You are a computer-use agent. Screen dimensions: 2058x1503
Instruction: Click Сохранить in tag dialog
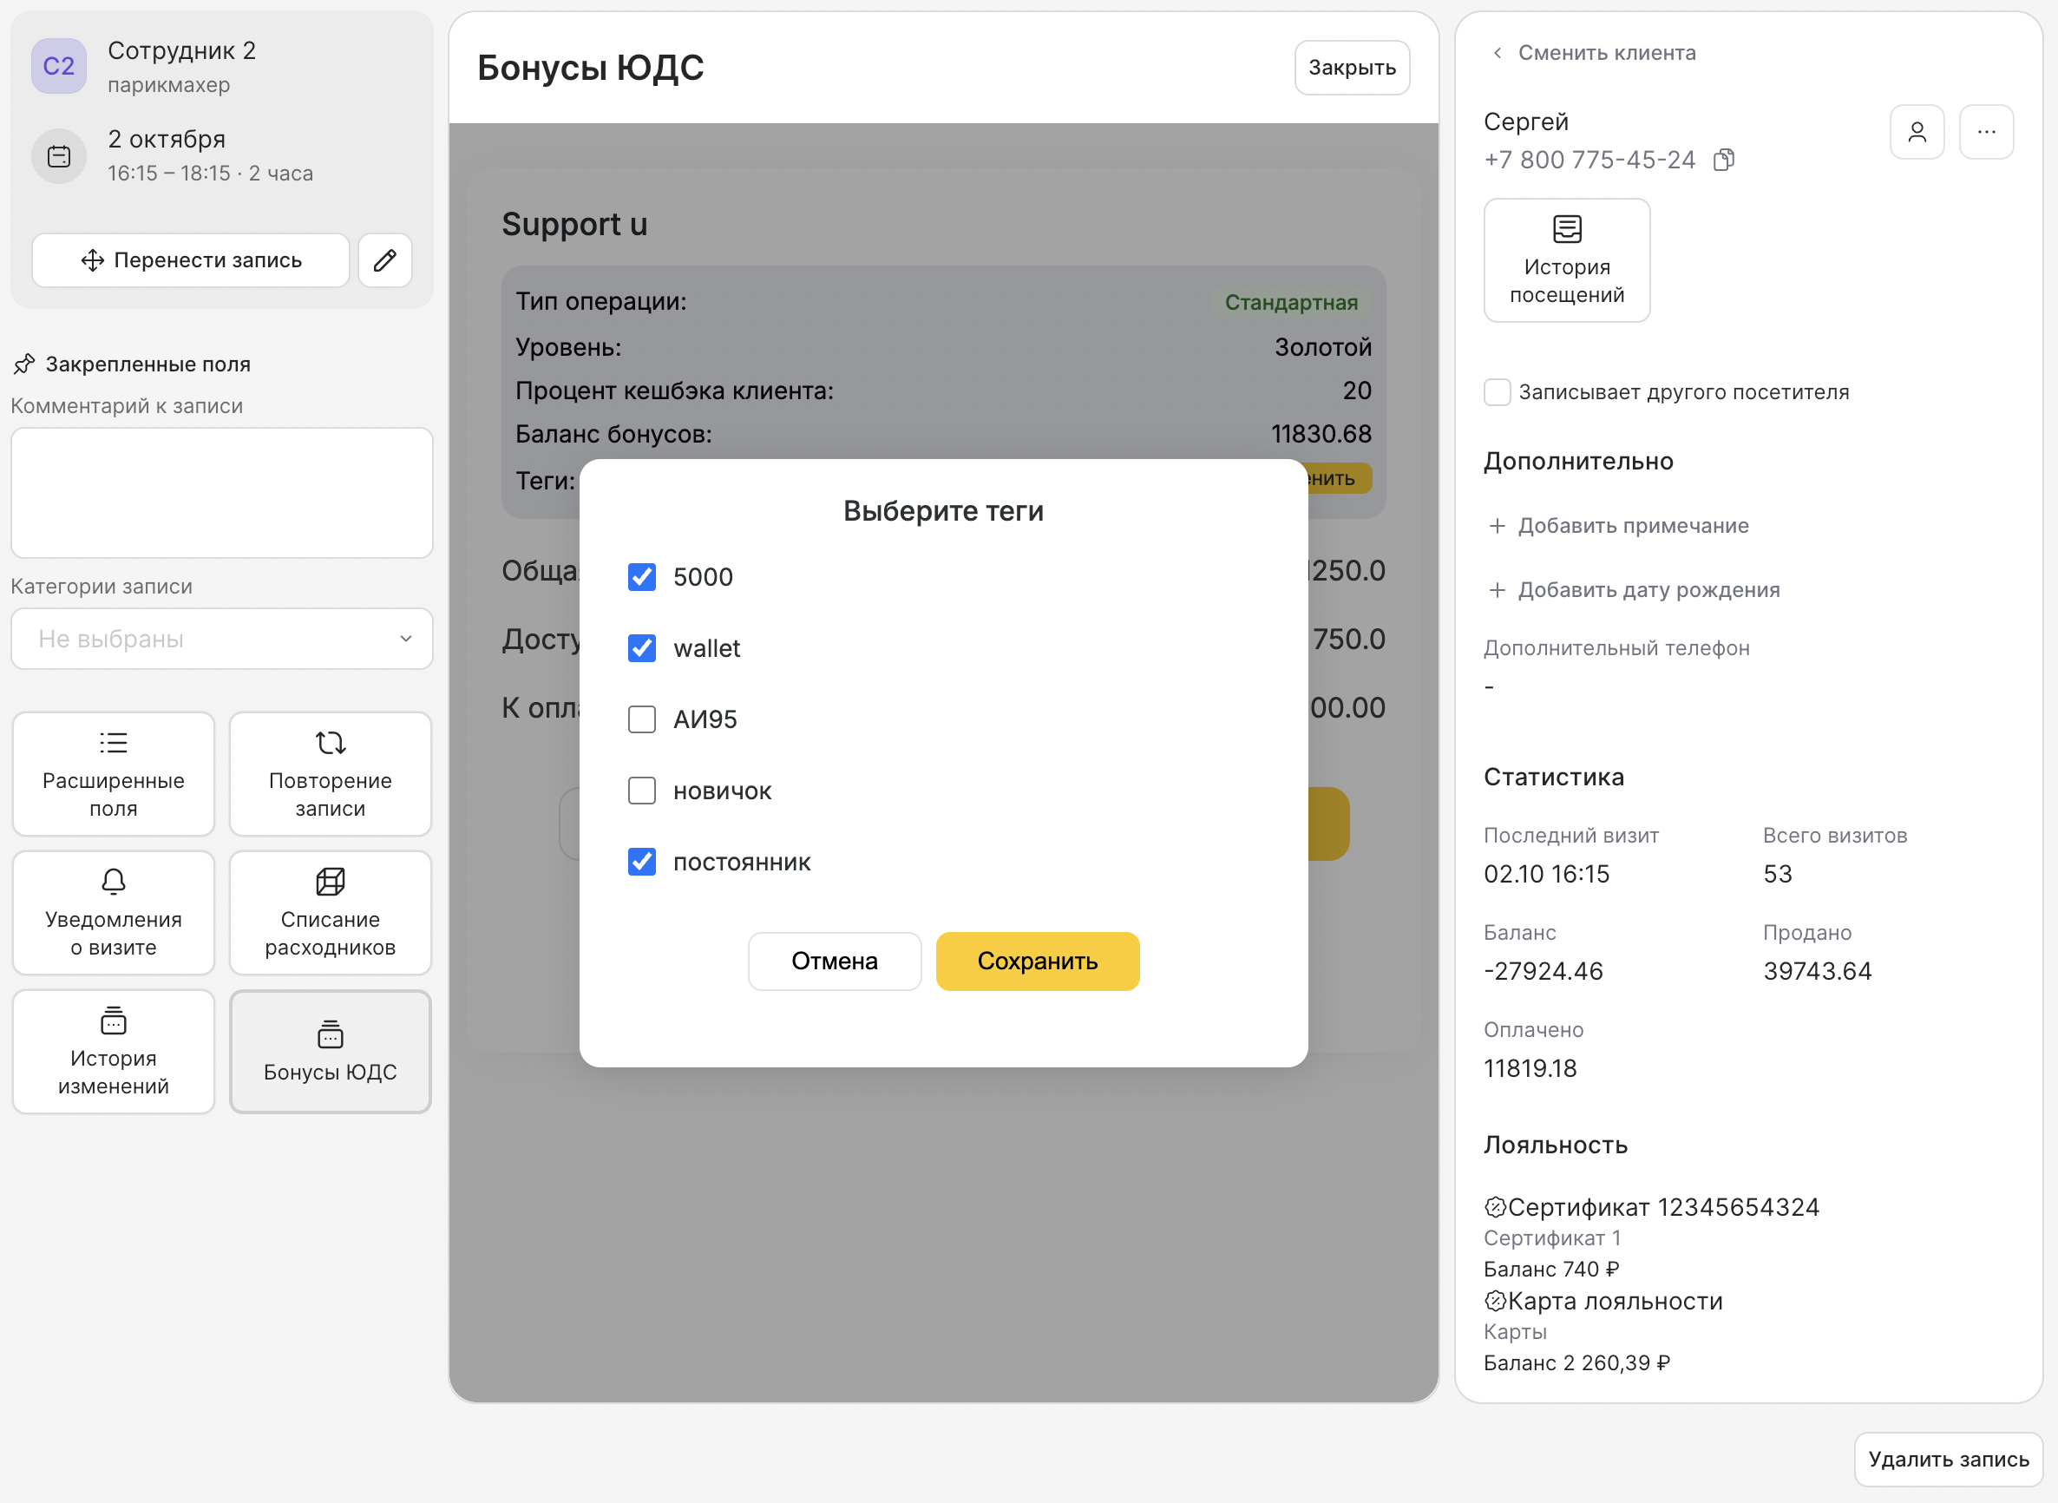tap(1038, 961)
